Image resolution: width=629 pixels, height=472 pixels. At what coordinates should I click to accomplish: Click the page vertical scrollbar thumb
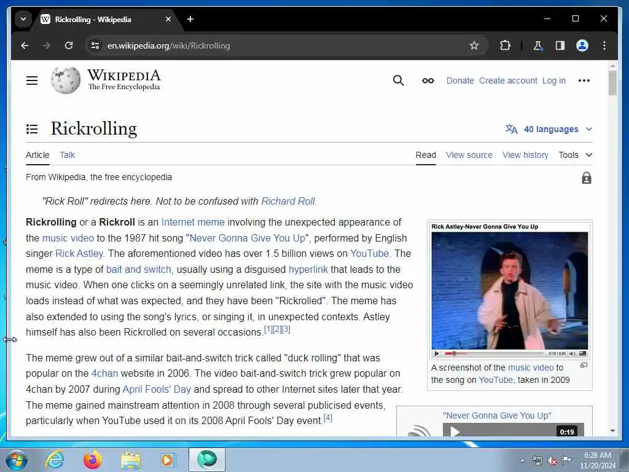[x=612, y=83]
